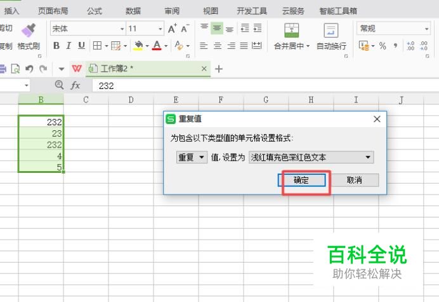Screen dimensions: 439x302
Task: Click the increase decimal places icon
Action: tap(410, 46)
